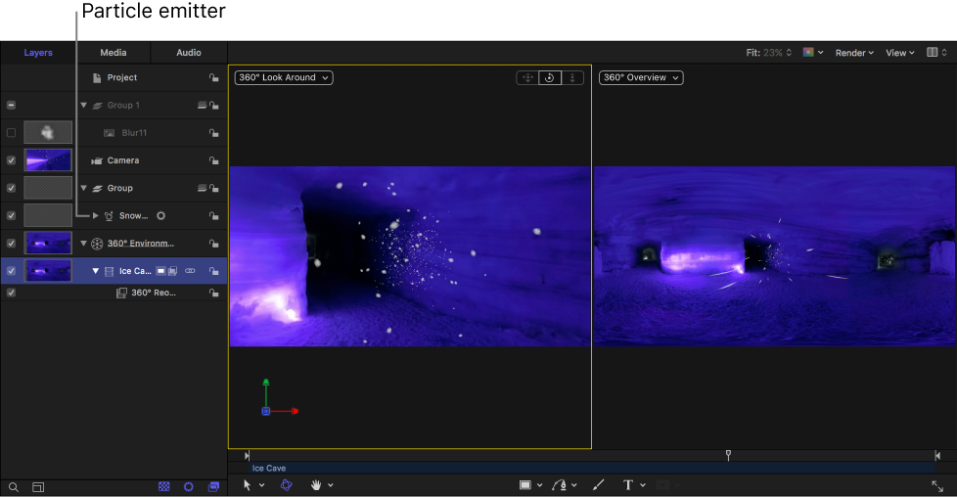Collapse the 360° Environment disclosure triangle

pos(83,243)
